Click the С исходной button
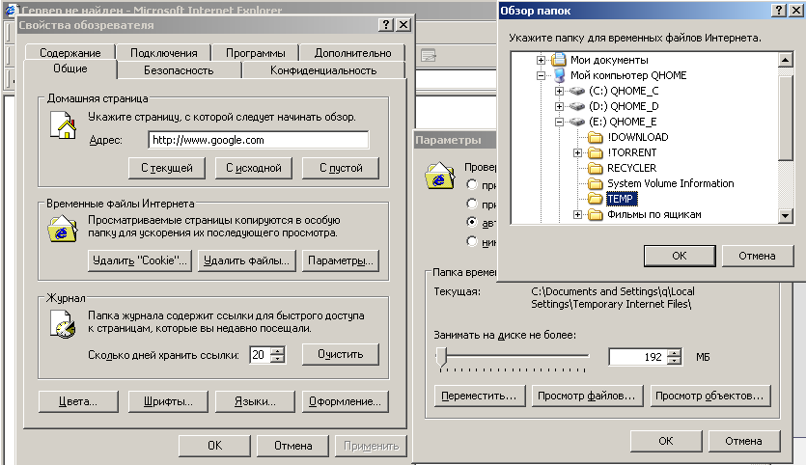This screenshot has width=806, height=465. pyautogui.click(x=254, y=168)
